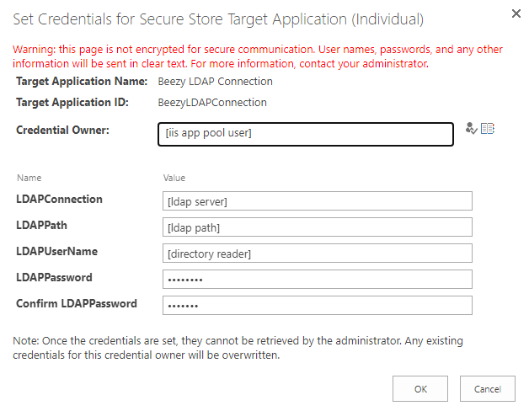Image resolution: width=529 pixels, height=411 pixels.
Task: Click the dialog title heading text
Action: click(x=218, y=19)
